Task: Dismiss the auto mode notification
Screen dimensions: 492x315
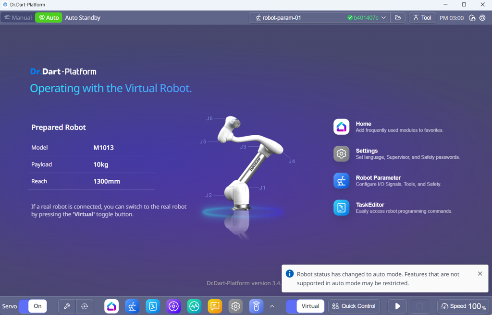Action: tap(480, 274)
